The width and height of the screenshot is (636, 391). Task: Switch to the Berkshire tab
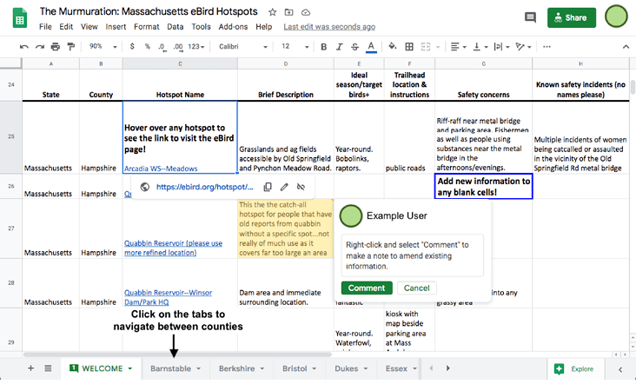pos(241,368)
